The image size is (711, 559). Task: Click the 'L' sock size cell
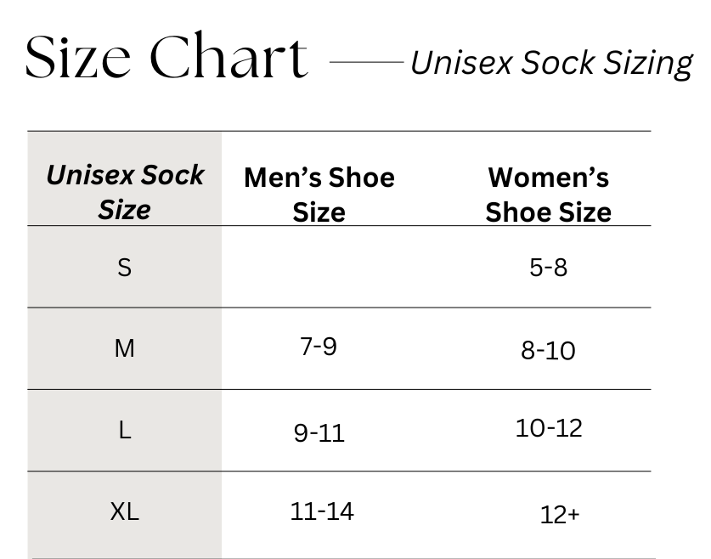click(125, 431)
